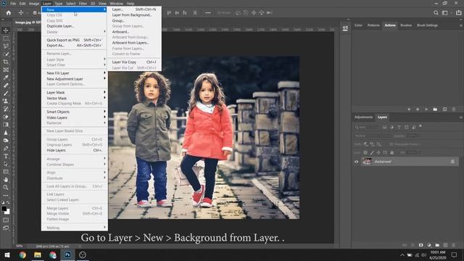Switch to the Brush Settings tab
464x261 pixels.
pos(427,25)
